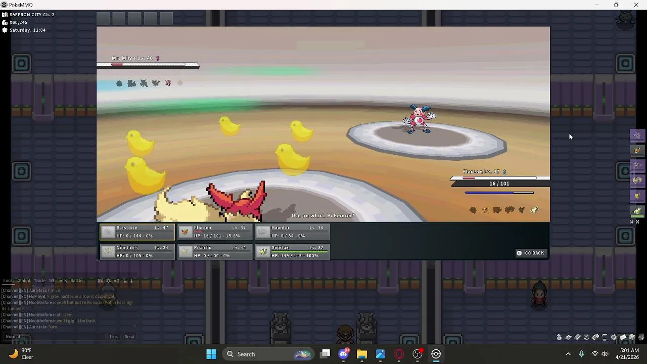647x364 pixels.
Task: Click the stacked-lines menu icon in hotbar
Action: click(605, 337)
